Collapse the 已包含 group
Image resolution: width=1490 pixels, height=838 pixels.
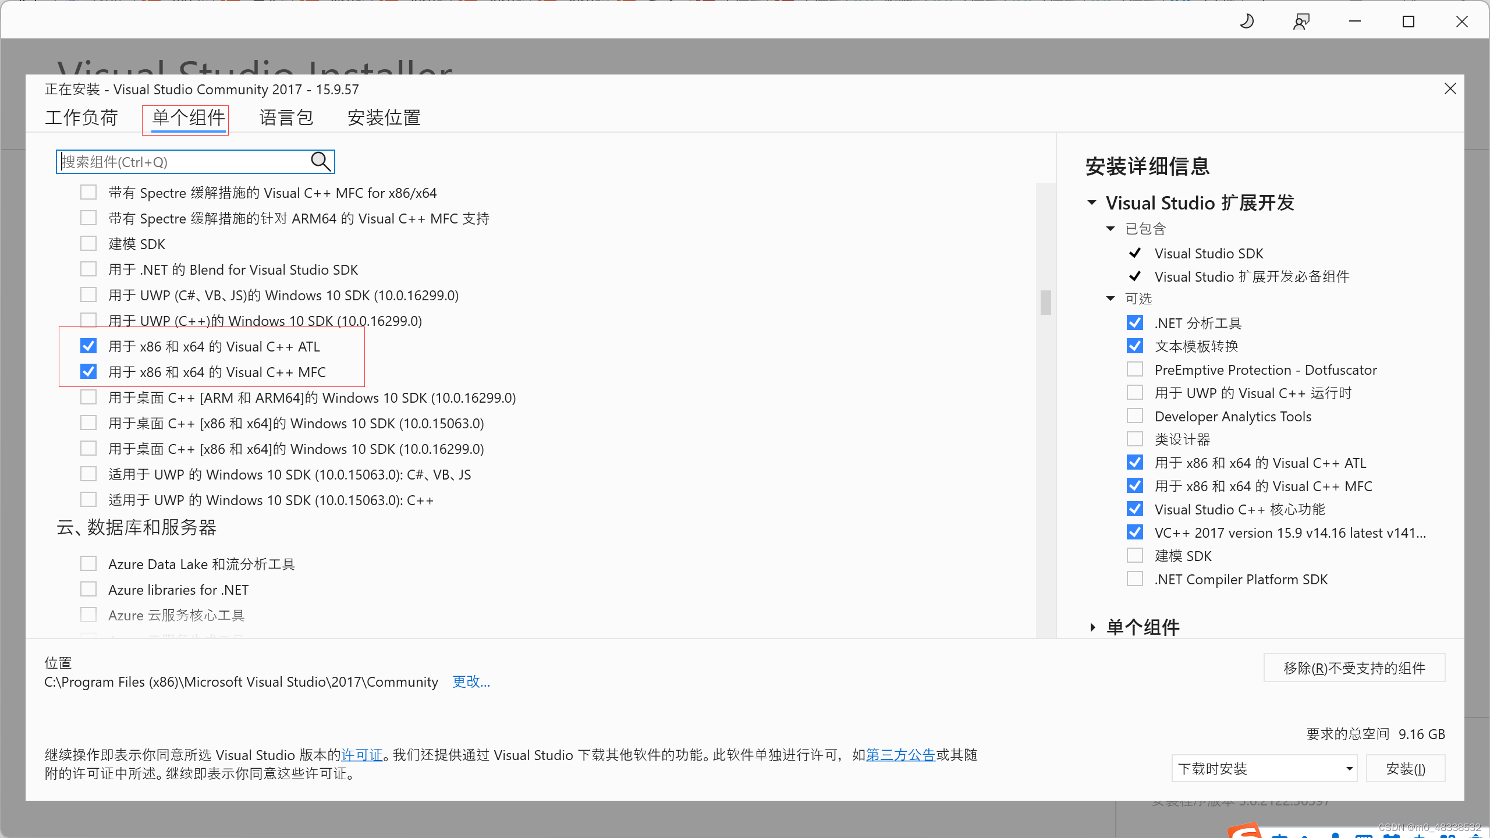click(1111, 229)
